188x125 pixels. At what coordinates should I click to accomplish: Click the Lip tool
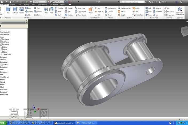[x=155, y=15]
